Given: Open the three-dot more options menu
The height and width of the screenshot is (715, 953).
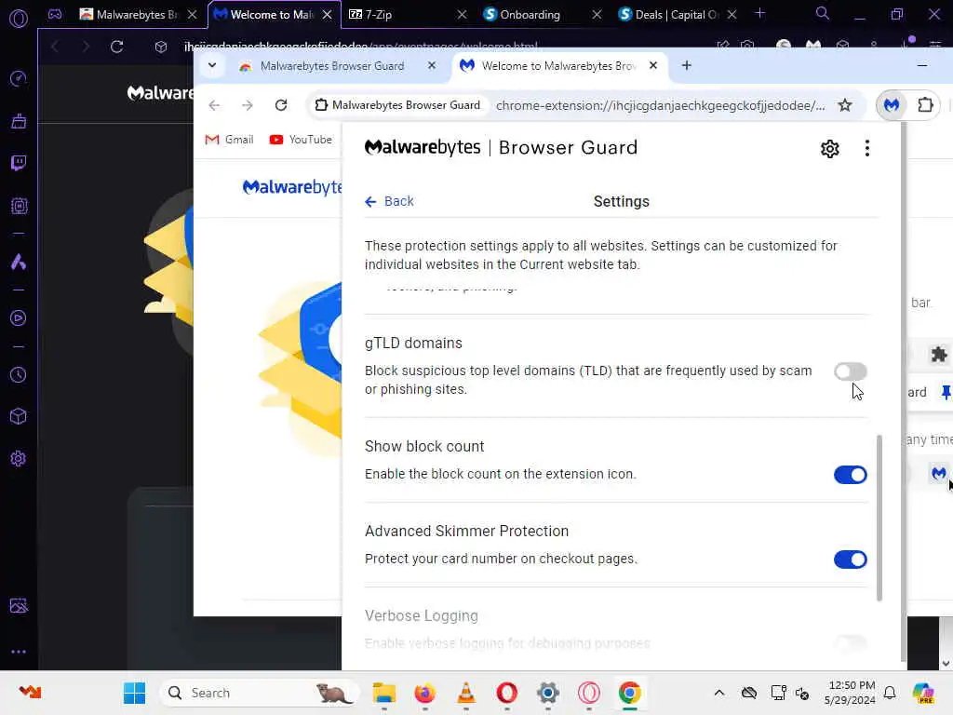Looking at the screenshot, I should [866, 148].
